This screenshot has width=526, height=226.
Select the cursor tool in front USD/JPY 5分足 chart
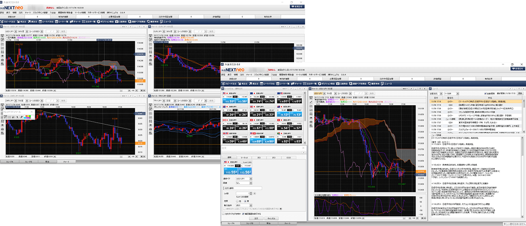click(311, 98)
